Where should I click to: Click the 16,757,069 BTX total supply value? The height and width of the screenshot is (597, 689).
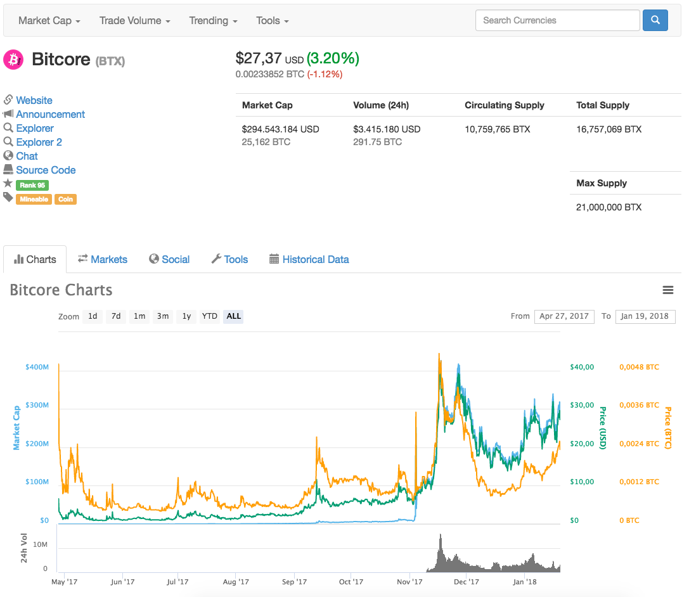point(609,129)
